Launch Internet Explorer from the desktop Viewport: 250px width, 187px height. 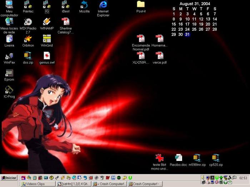click(103, 9)
